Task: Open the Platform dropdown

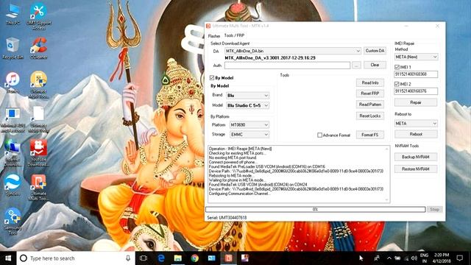Action: pyautogui.click(x=249, y=124)
